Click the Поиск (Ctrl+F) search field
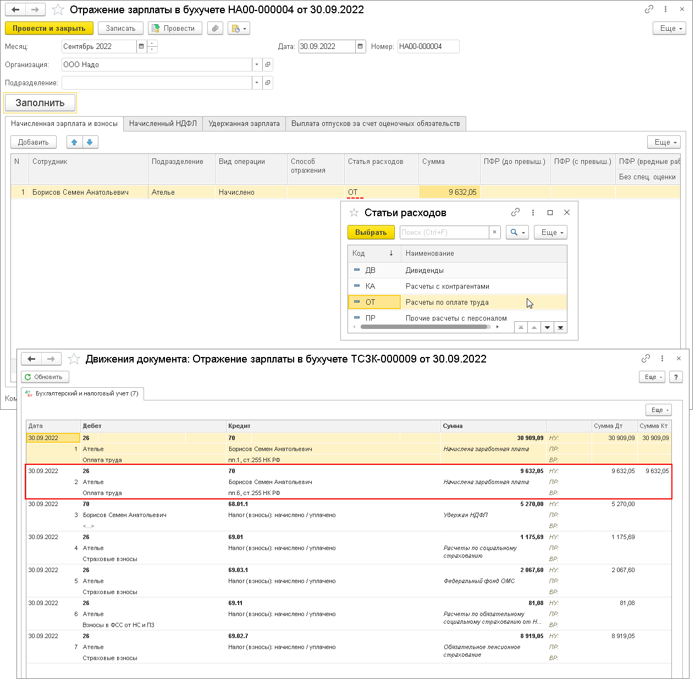Viewport: 695px width, 681px height. (x=444, y=232)
